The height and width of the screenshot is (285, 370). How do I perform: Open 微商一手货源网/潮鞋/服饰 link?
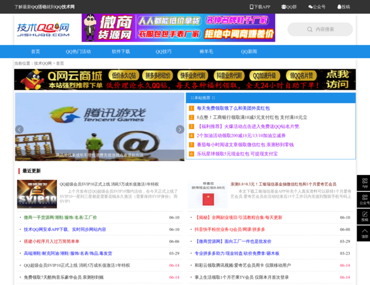(x=60, y=217)
